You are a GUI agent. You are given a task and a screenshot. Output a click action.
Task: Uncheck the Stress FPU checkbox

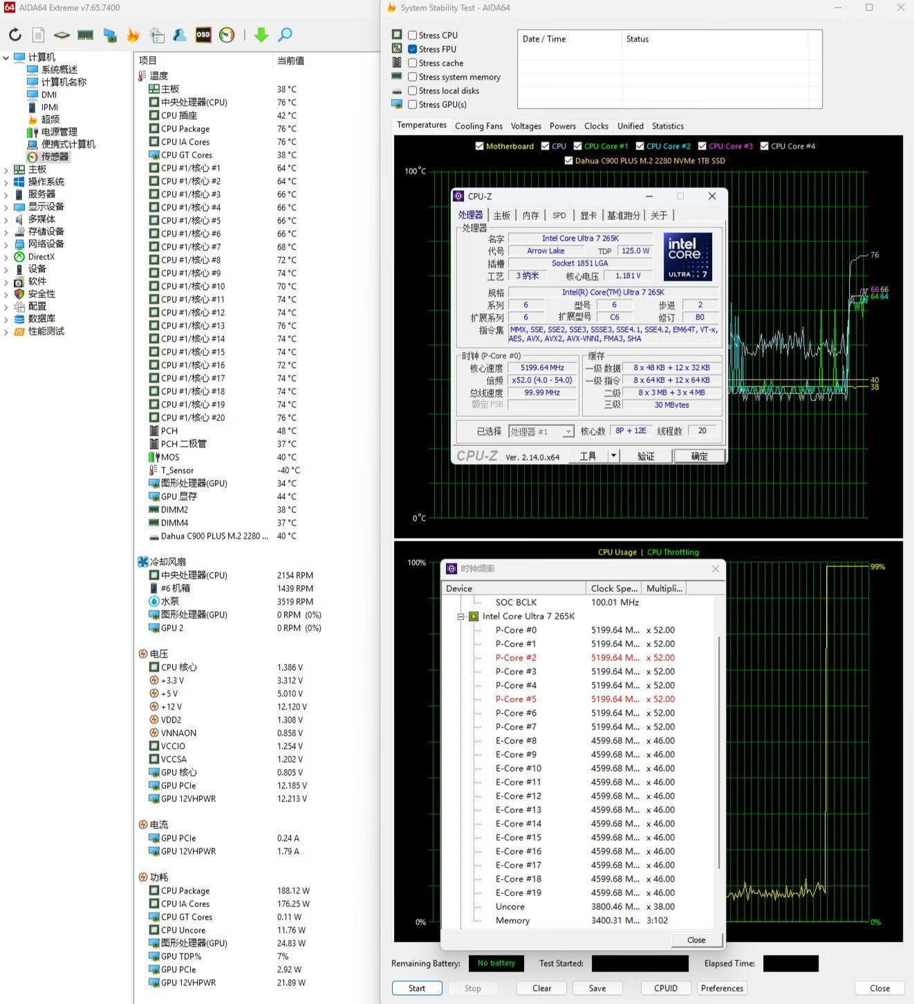[412, 49]
